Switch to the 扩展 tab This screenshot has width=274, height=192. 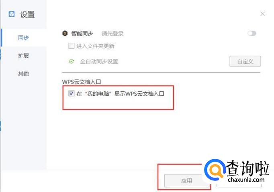[23, 56]
